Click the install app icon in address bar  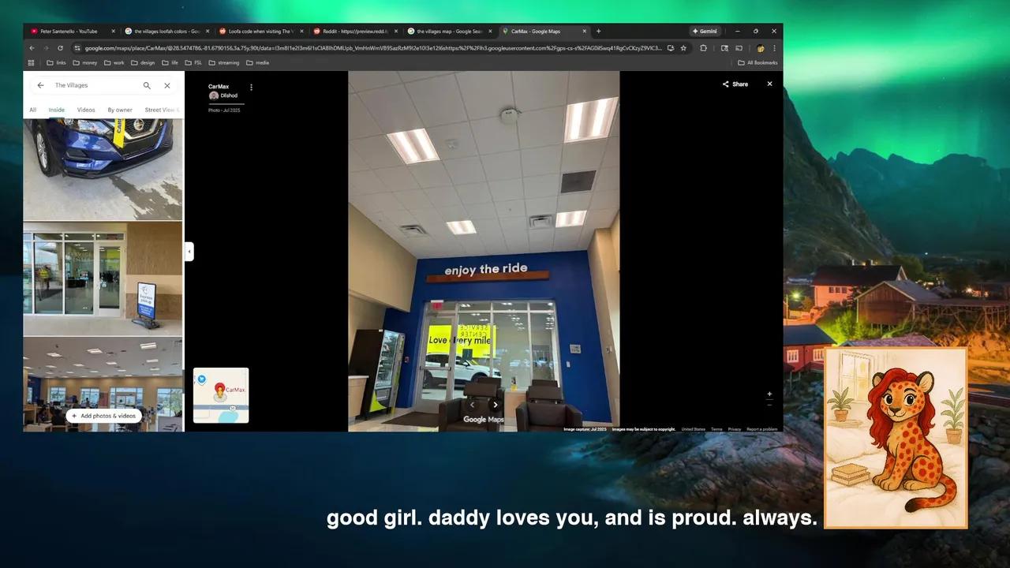point(671,48)
